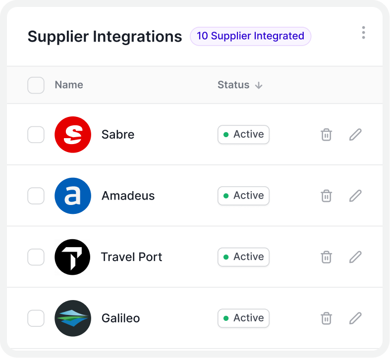
Task: Click the 10 Supplier Integrated badge
Action: pyautogui.click(x=250, y=36)
